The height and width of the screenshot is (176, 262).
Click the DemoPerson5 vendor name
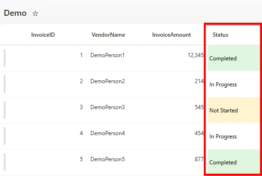pos(107,159)
